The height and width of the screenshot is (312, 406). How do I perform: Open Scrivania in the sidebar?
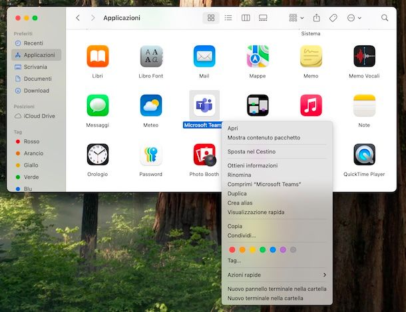tap(36, 67)
